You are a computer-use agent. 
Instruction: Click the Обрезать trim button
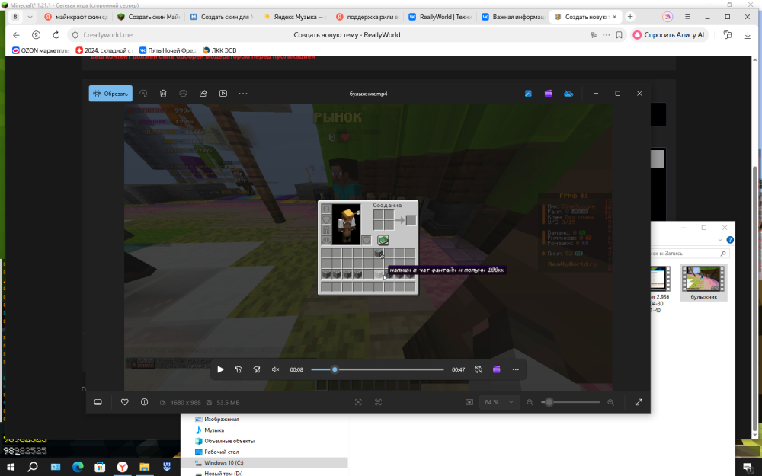coord(110,94)
